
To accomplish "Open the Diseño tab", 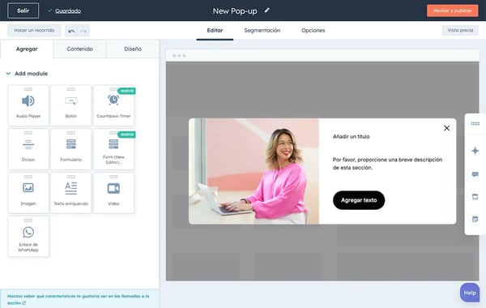I will click(x=133, y=49).
